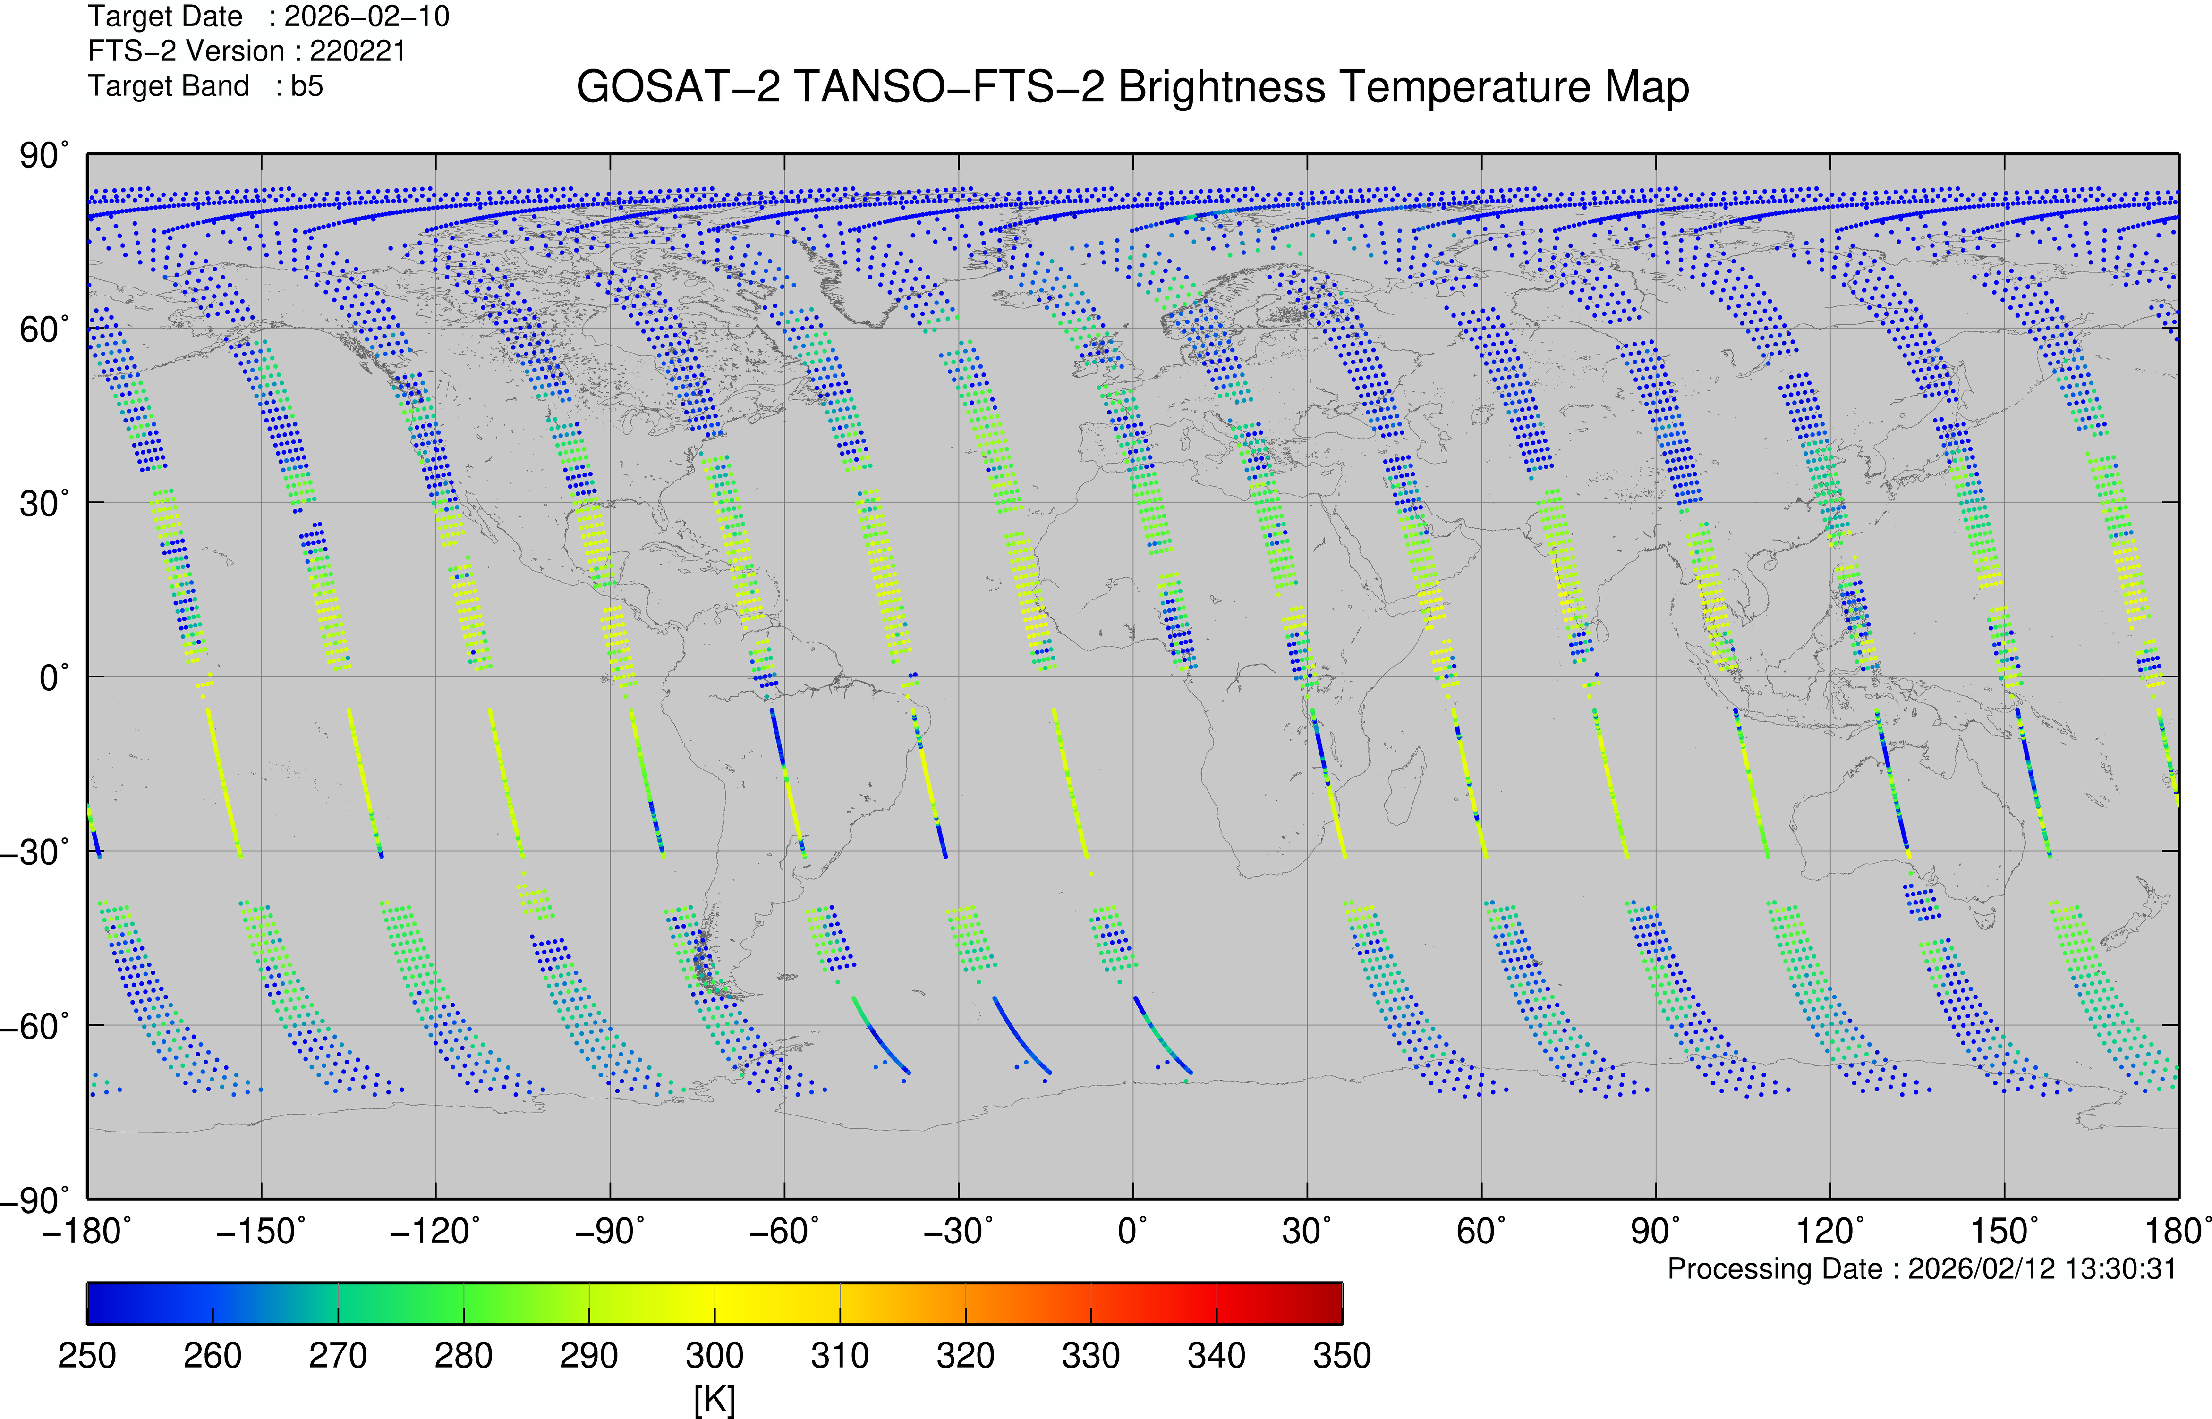Click the 250 colorbar tick label
Image resolution: width=2212 pixels, height=1419 pixels.
coord(86,1355)
